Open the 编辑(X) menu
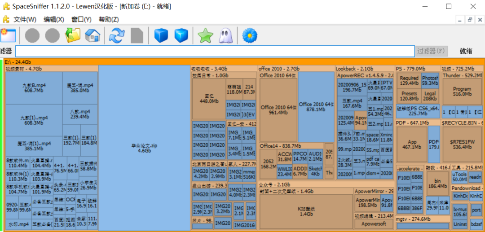 [54, 19]
